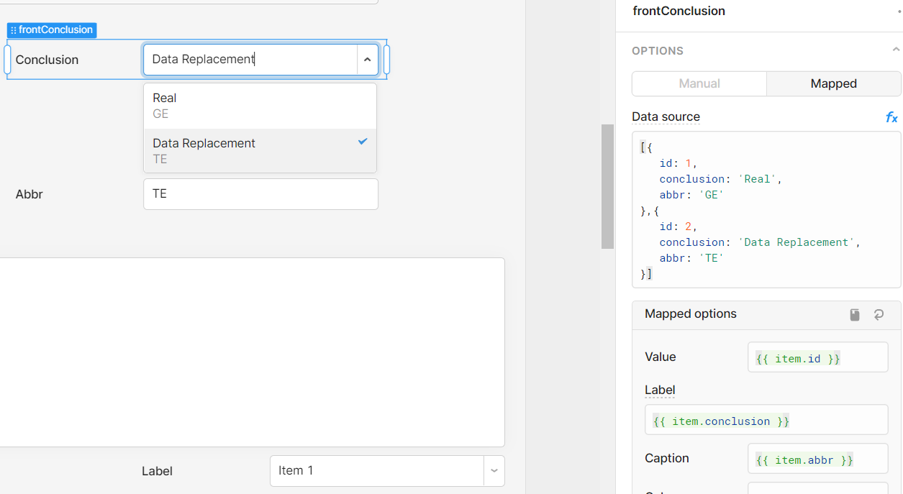Click the Label text beside Item 1 select
The height and width of the screenshot is (494, 903).
[157, 471]
